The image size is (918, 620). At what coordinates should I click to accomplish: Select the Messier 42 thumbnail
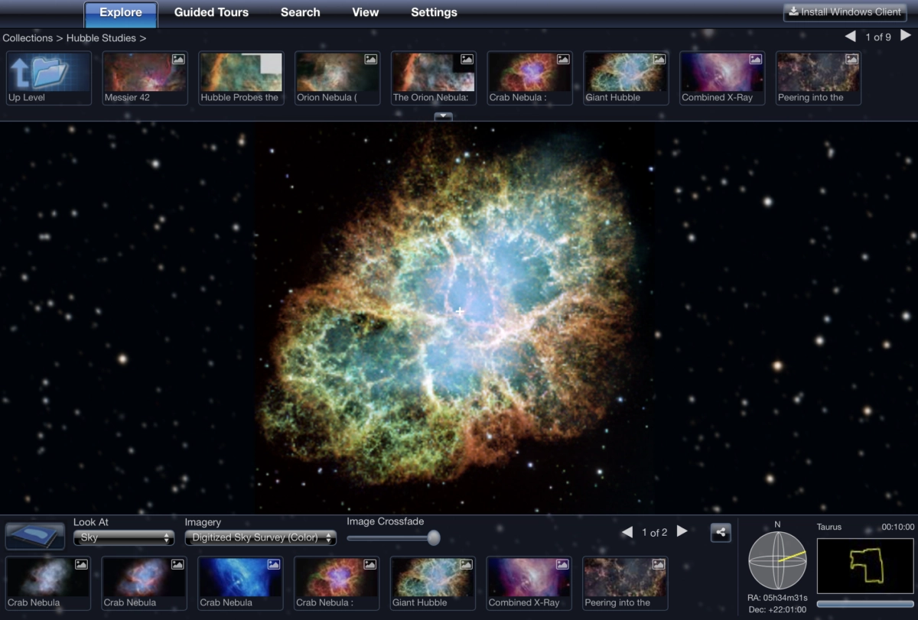point(145,78)
